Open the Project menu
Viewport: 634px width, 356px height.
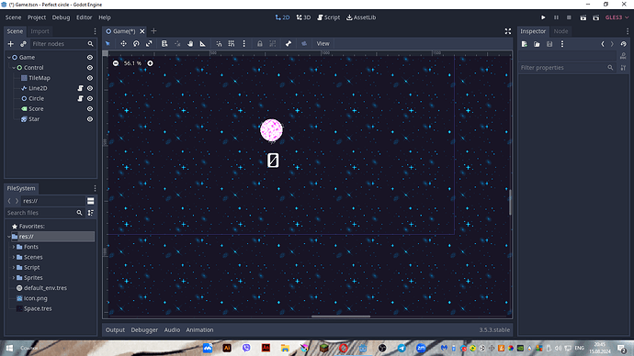point(37,17)
